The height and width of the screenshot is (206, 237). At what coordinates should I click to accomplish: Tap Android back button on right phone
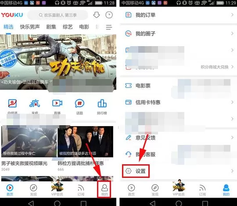coord(153,203)
